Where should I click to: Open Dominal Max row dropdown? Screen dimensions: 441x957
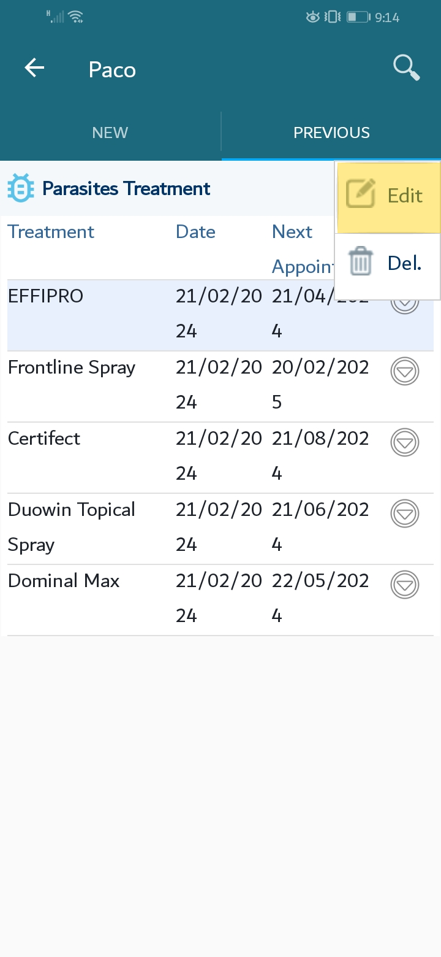[404, 585]
